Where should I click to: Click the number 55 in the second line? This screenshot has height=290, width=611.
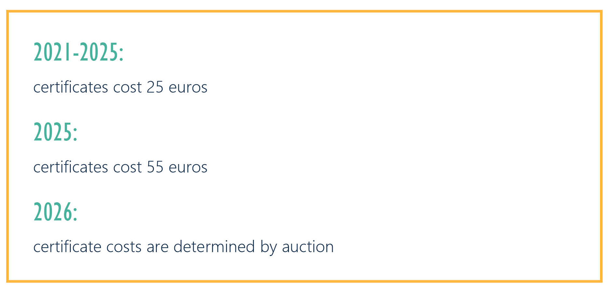click(155, 167)
